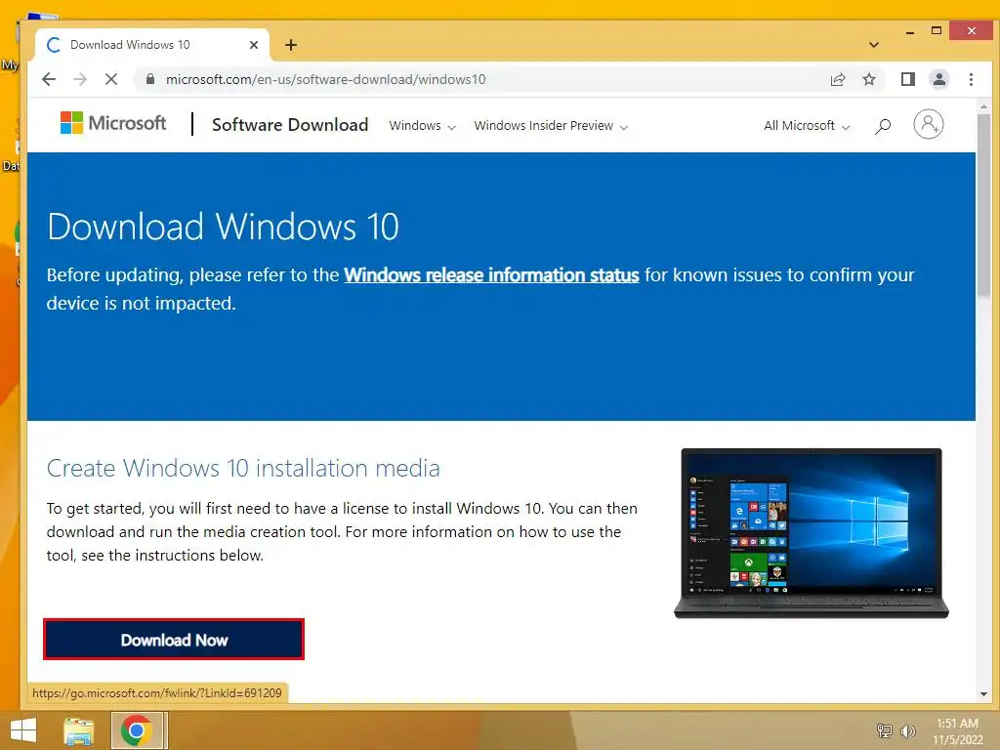Click the Download Now button
Screen dimensions: 1000x750
click(174, 639)
